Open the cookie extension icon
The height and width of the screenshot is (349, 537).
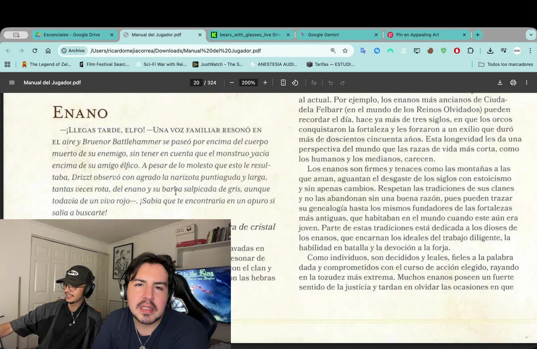430,50
